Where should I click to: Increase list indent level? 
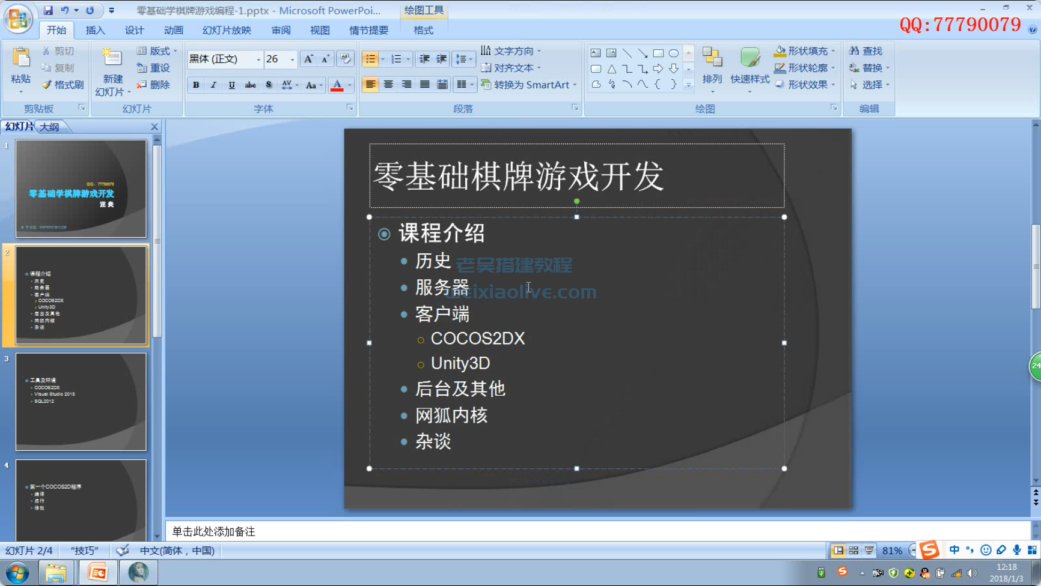click(441, 59)
